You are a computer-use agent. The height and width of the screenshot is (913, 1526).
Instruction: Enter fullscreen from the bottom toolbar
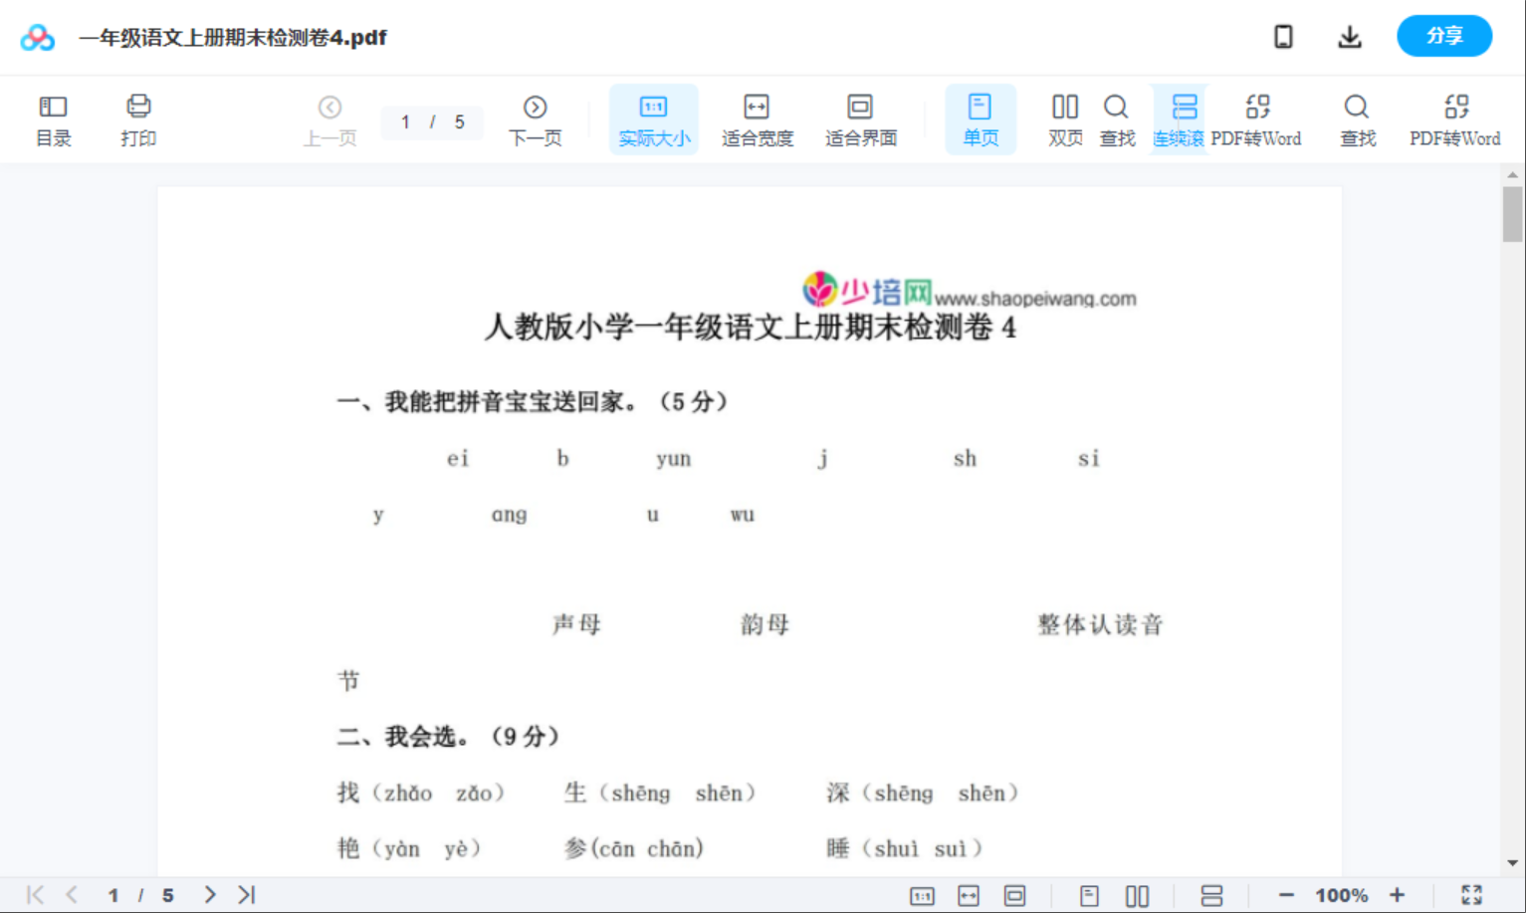click(1472, 894)
